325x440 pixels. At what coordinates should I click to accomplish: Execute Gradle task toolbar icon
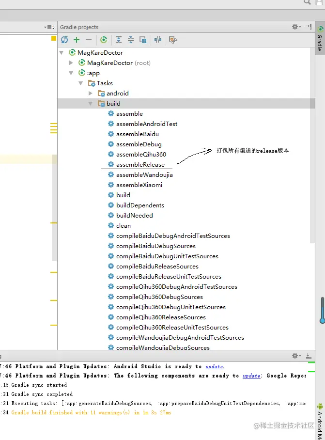tap(104, 40)
